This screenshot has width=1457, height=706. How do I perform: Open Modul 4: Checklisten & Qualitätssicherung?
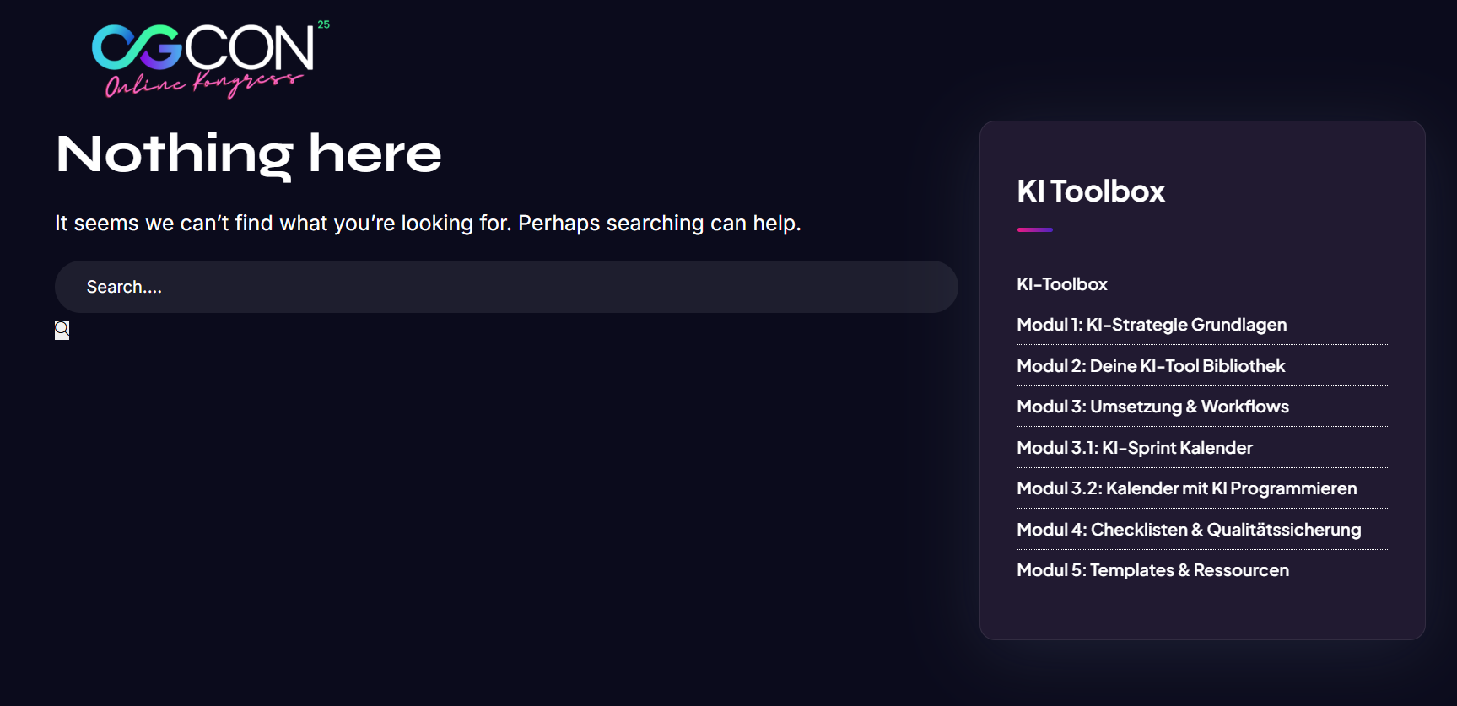(x=1188, y=530)
